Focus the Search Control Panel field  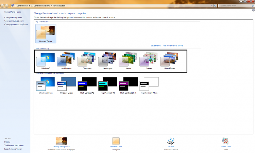(236, 6)
